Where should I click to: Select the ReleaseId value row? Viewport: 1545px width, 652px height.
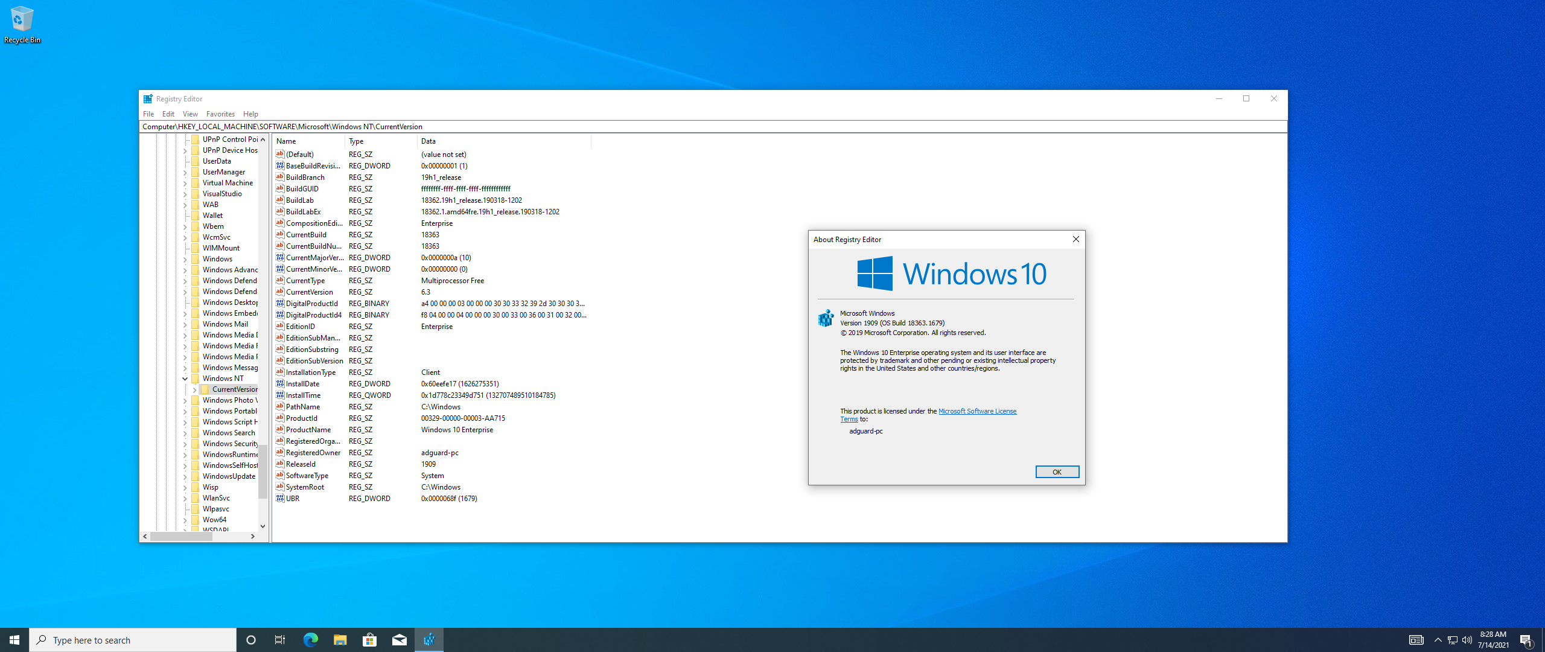tap(432, 464)
